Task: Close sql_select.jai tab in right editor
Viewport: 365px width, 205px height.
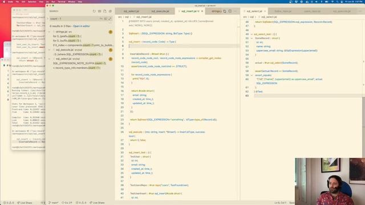Action: click(x=265, y=11)
